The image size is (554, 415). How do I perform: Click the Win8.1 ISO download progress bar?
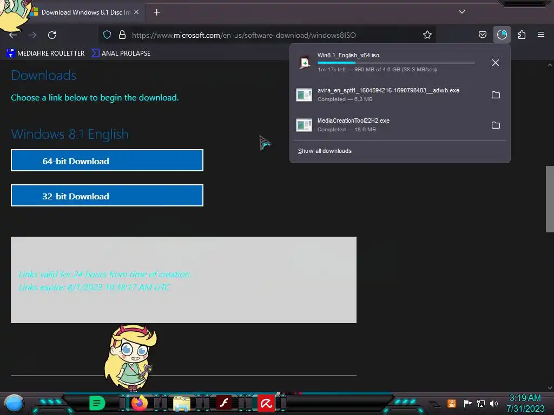pyautogui.click(x=396, y=63)
